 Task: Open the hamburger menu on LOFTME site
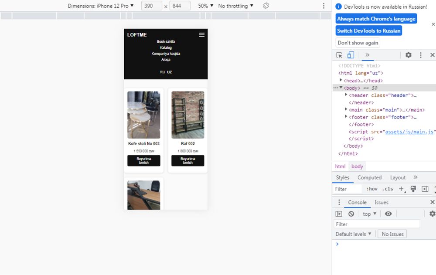point(202,35)
